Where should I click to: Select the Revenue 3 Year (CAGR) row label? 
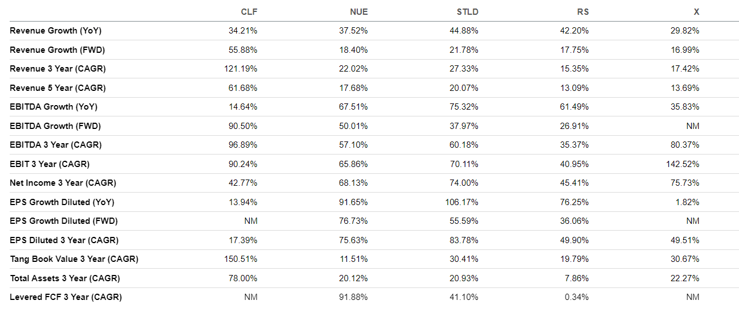tap(57, 69)
